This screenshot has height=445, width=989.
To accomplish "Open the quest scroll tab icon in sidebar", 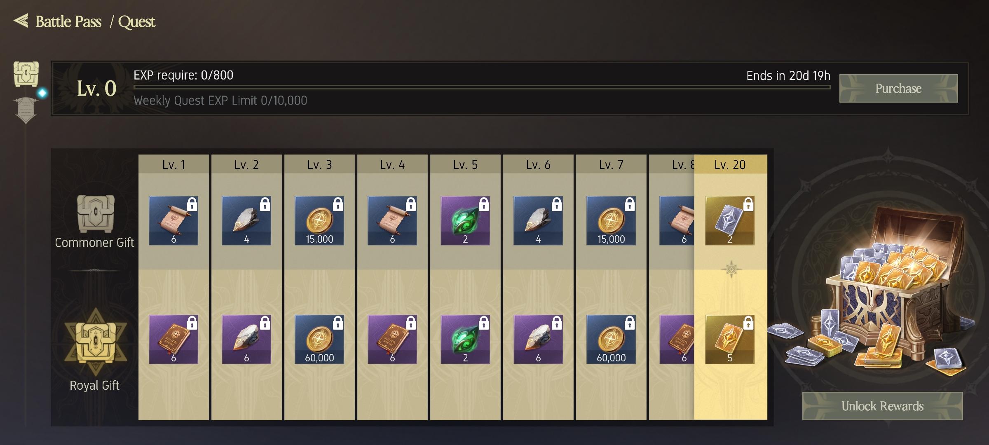I will (x=26, y=110).
